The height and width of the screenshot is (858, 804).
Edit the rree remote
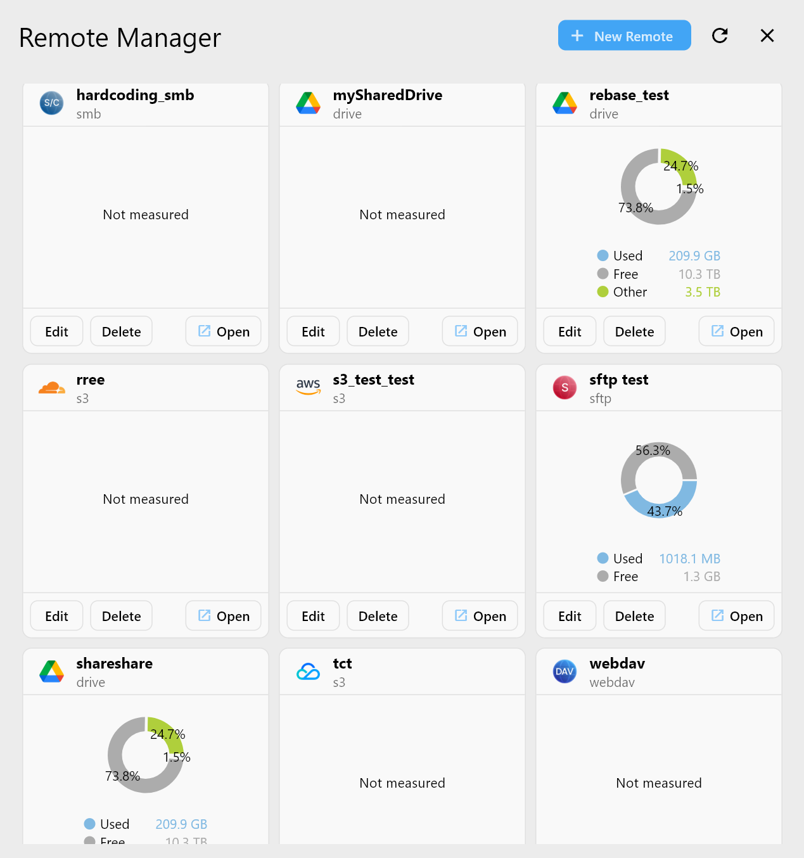(56, 615)
